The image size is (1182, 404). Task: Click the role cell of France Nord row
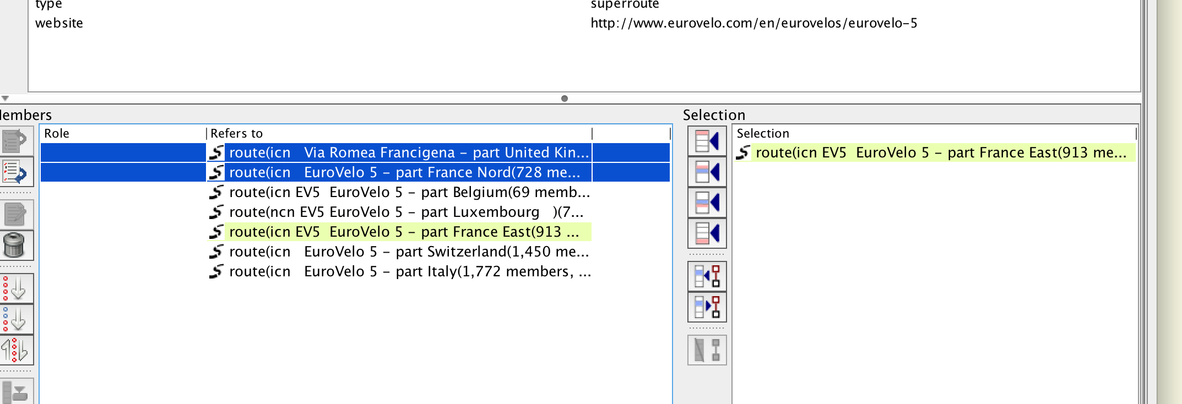tap(123, 172)
